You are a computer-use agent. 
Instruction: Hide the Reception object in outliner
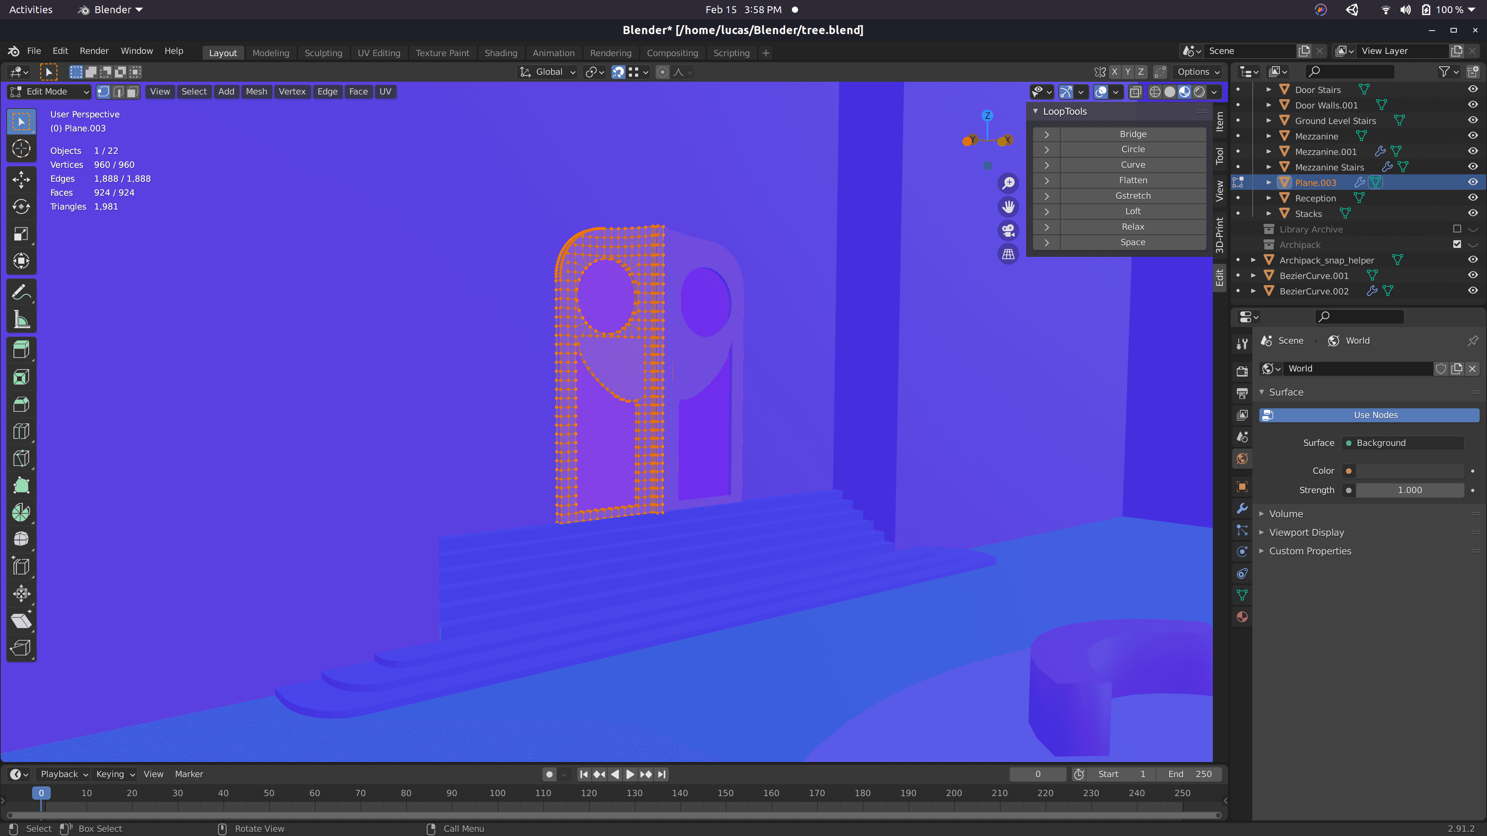[1473, 198]
